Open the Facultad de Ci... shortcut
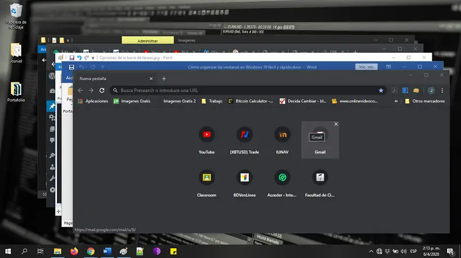Image resolution: width=461 pixels, height=258 pixels. click(320, 183)
